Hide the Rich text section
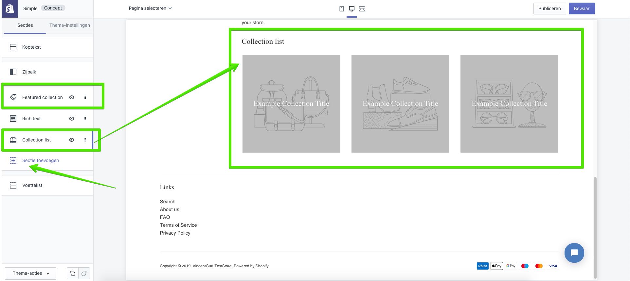The height and width of the screenshot is (281, 630). point(72,119)
